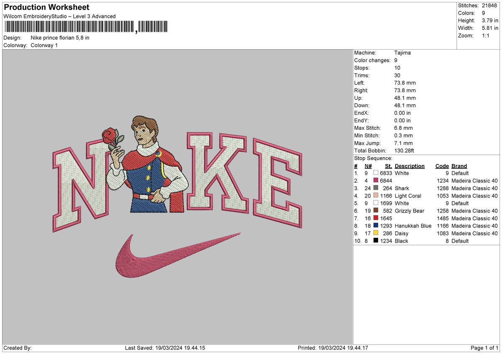Select the pink 6844 thread swatch
Image resolution: width=502 pixels, height=354 pixels.
click(376, 181)
